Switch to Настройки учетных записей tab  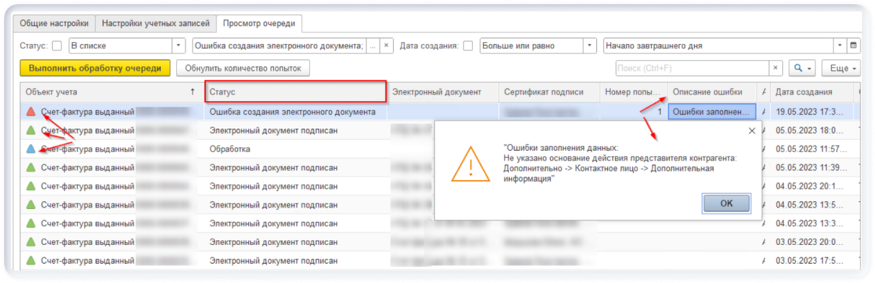(155, 23)
